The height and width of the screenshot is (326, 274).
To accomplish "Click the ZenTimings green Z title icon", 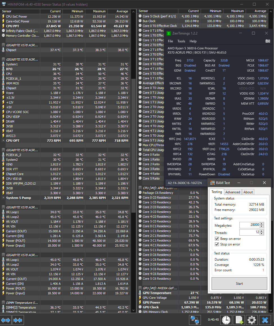I will pyautogui.click(x=169, y=33).
